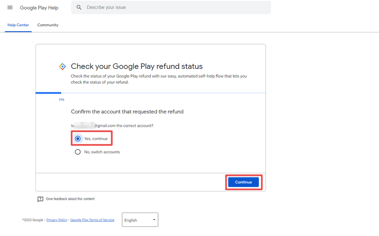
Task: Open Google Play Terms of Service link
Action: tap(92, 220)
